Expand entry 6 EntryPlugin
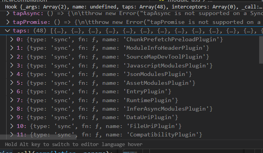 12,91
